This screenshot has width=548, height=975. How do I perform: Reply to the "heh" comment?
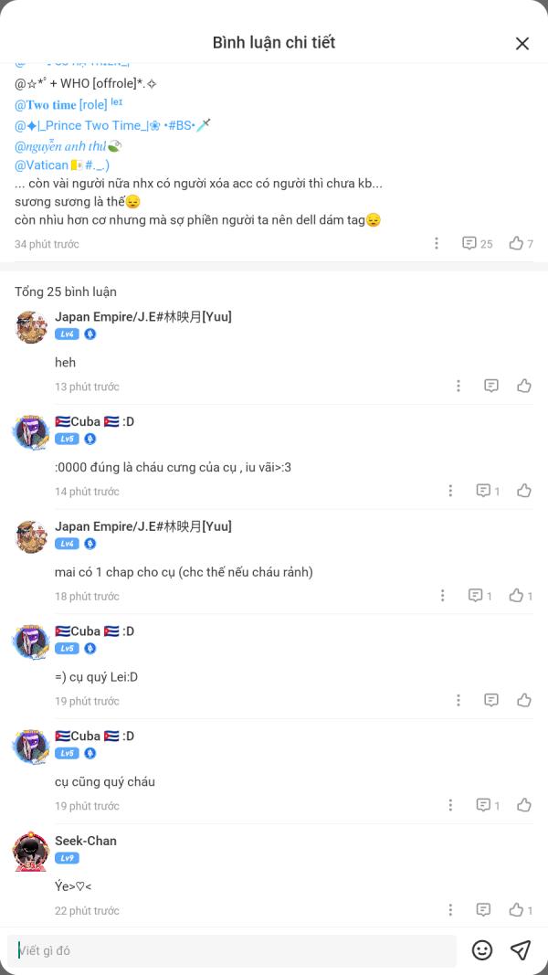click(x=490, y=387)
